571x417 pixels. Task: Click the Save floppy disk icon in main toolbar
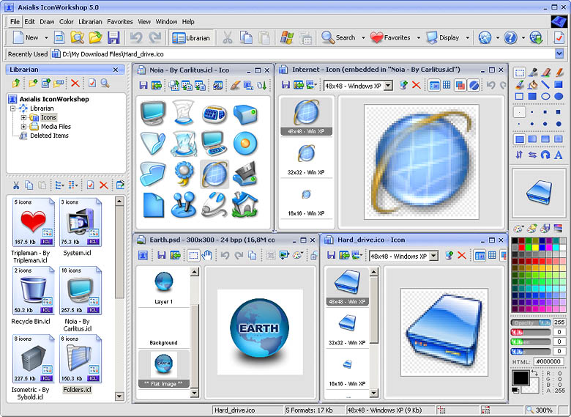[113, 37]
